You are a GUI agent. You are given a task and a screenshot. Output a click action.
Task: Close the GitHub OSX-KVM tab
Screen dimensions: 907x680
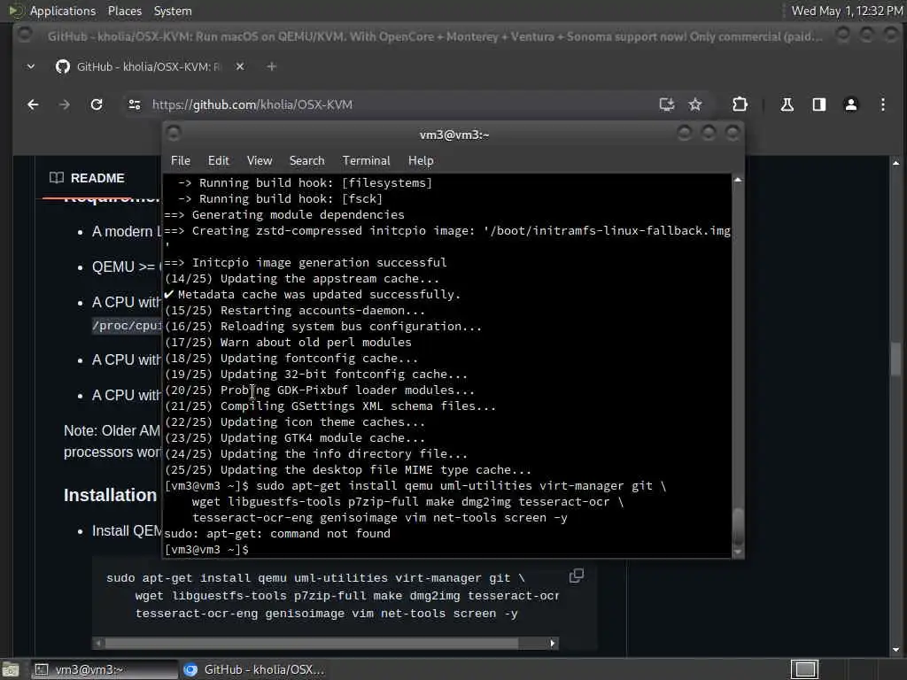(240, 66)
